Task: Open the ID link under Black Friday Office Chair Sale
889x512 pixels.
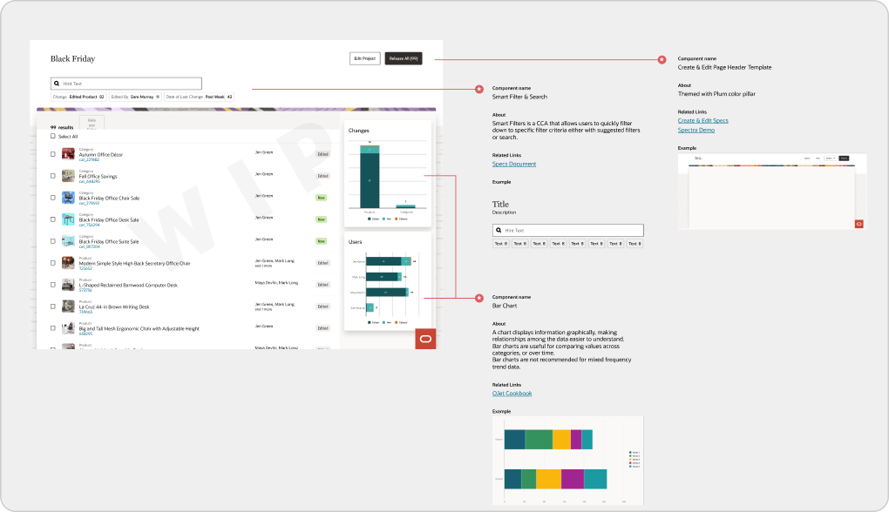Action: [x=89, y=203]
